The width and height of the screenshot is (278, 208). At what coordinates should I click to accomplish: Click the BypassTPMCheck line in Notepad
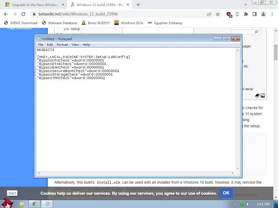pyautogui.click(x=70, y=78)
